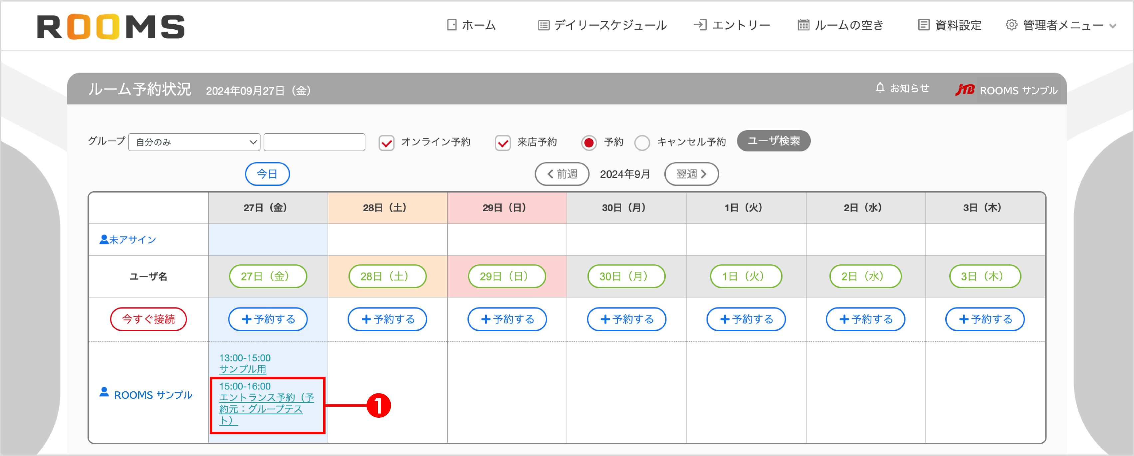
Task: Open ルームの空き from the navigation menu
Action: pyautogui.click(x=840, y=25)
